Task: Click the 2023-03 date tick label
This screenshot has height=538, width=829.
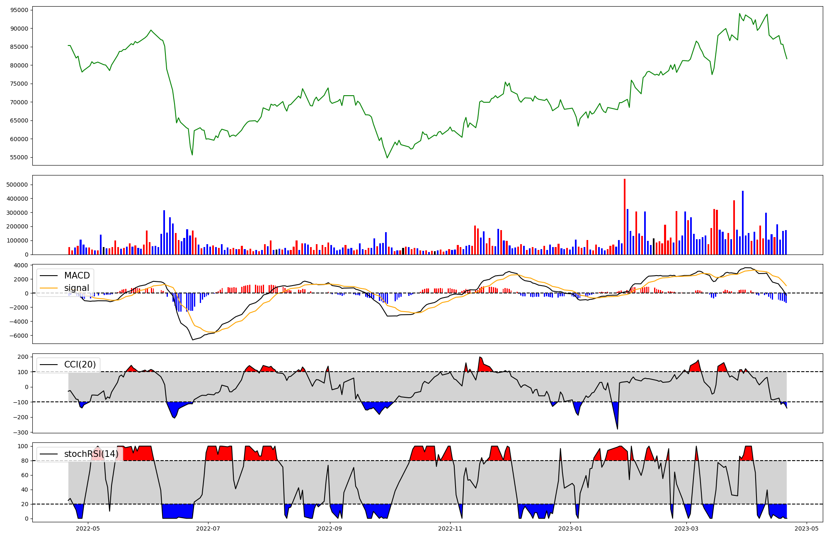Action: pyautogui.click(x=686, y=528)
